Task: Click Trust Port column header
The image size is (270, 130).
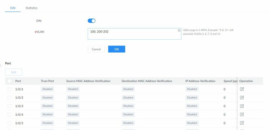Action: (x=47, y=81)
